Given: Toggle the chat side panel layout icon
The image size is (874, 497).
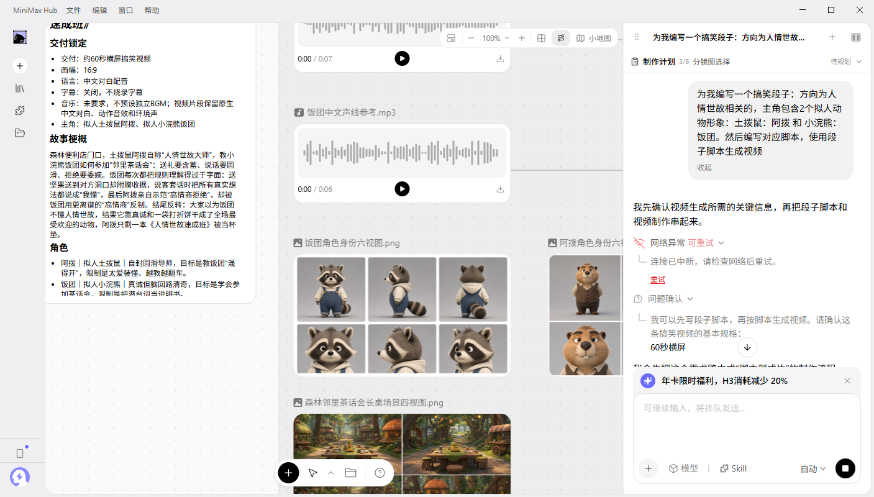Looking at the screenshot, I should (x=856, y=37).
